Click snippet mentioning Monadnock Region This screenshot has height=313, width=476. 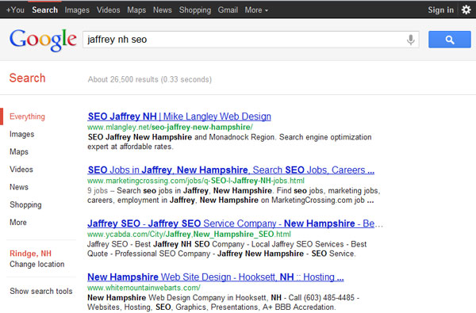tap(229, 142)
